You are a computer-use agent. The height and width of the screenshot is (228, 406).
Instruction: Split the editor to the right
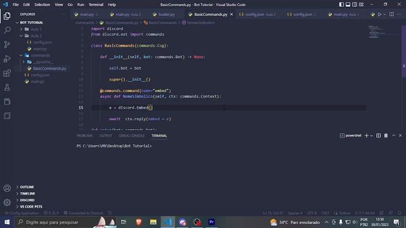(x=391, y=15)
